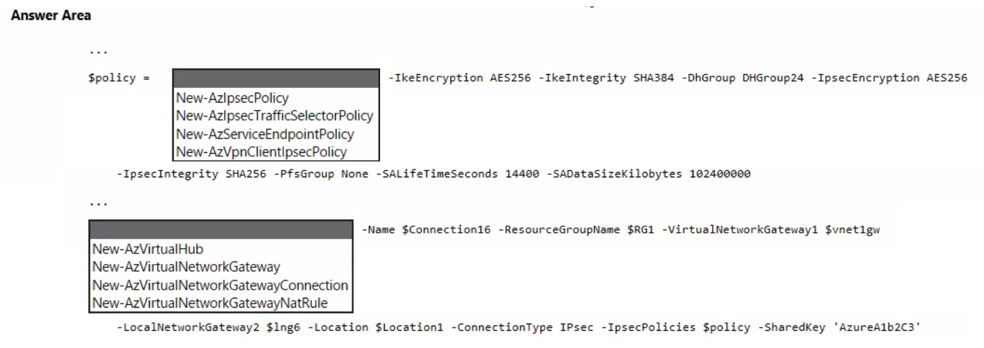Select New-AzVirtualNetworkGatewayNatRule entry

pos(211,304)
